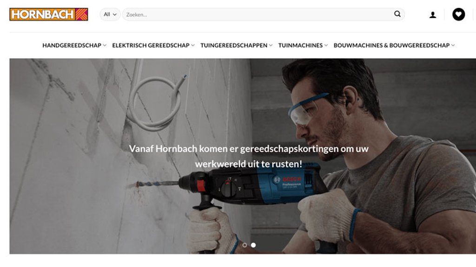
Task: Click the Hornbach logo
Action: click(48, 14)
